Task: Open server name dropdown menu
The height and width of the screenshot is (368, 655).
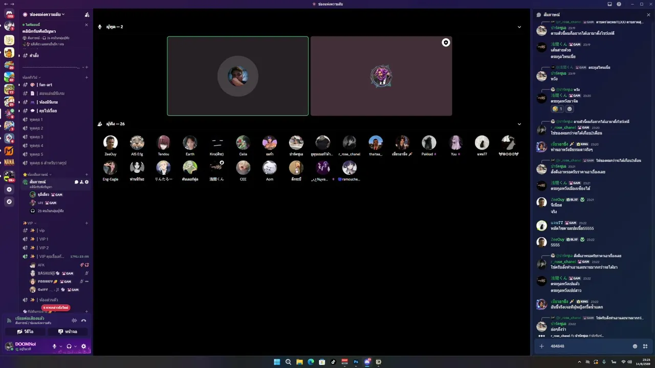Action: point(47,14)
